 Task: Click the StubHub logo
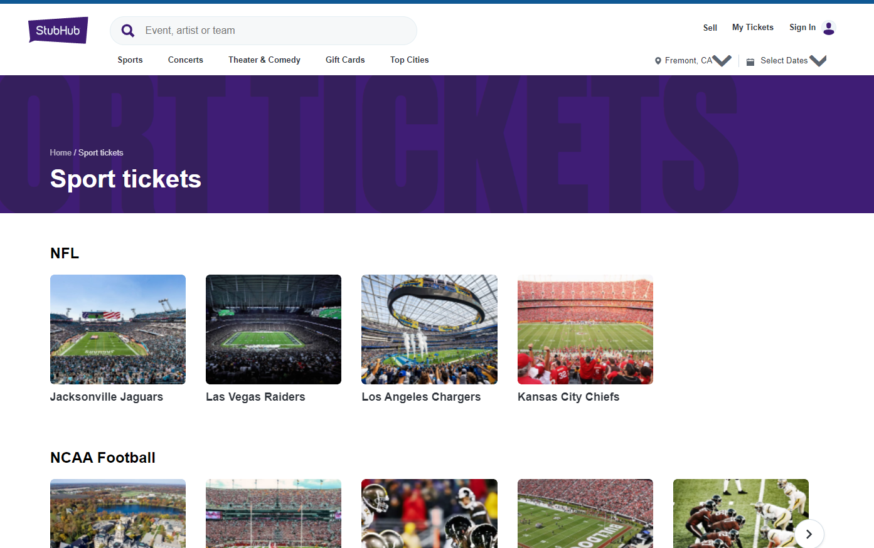tap(58, 30)
